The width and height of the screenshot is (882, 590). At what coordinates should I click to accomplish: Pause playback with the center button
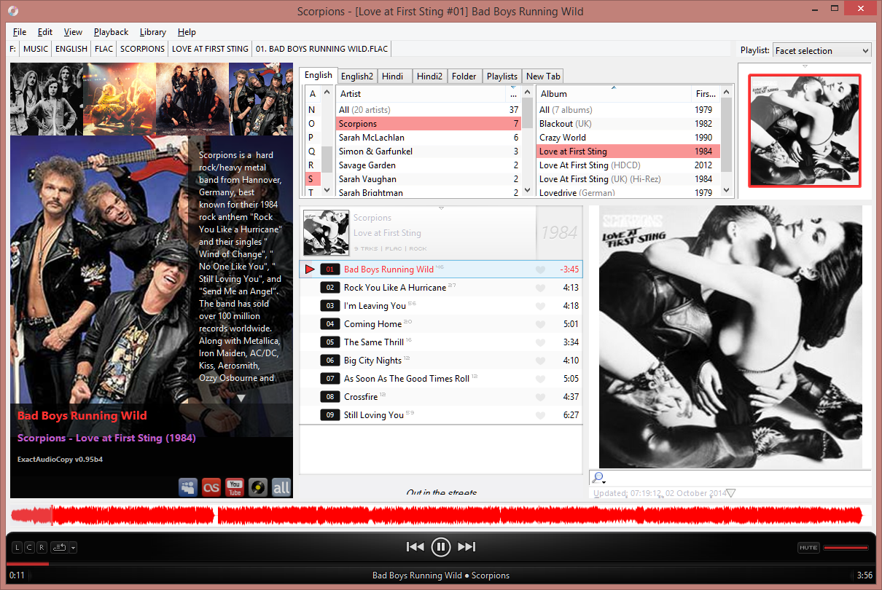[x=441, y=547]
